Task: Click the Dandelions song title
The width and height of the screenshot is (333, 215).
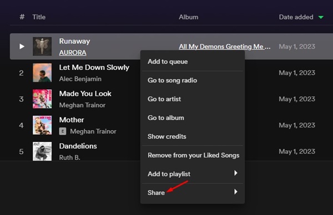Action: click(78, 146)
